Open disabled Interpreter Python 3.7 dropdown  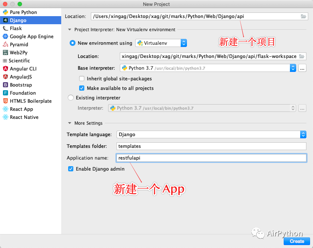coord(202,108)
